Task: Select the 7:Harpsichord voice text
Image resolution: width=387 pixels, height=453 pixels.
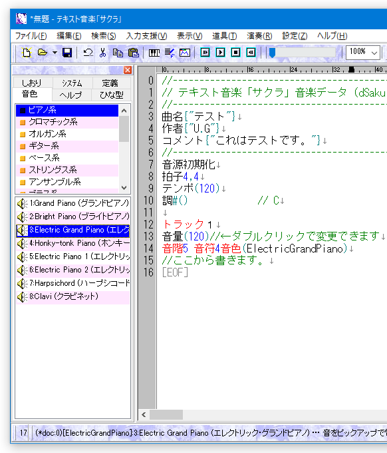Action: point(79,283)
